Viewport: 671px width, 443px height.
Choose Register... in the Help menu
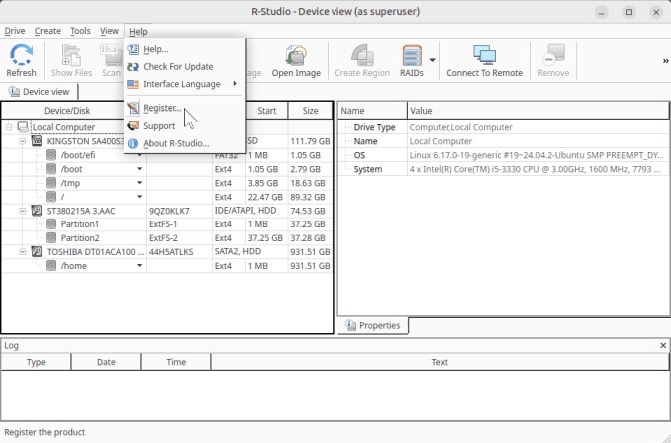point(185,108)
